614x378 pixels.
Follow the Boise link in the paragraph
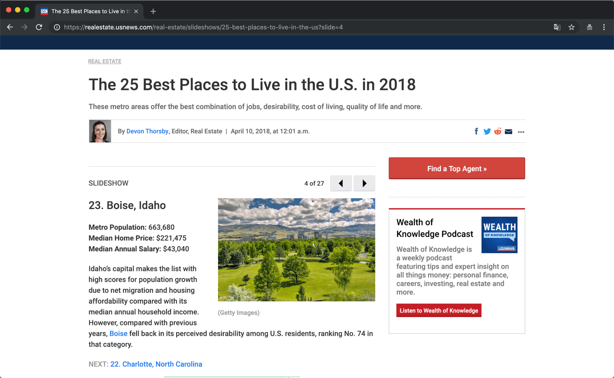[118, 334]
